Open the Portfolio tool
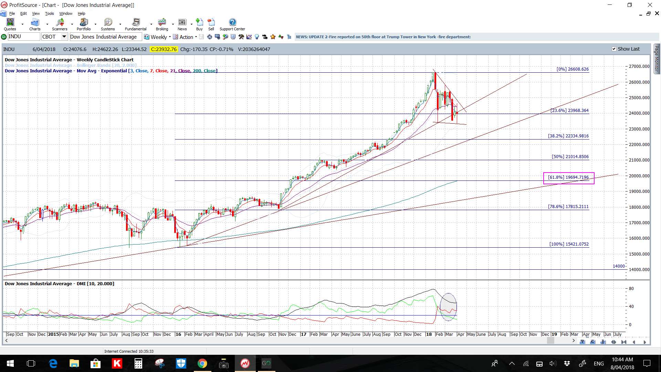The height and width of the screenshot is (372, 661). pos(84,24)
